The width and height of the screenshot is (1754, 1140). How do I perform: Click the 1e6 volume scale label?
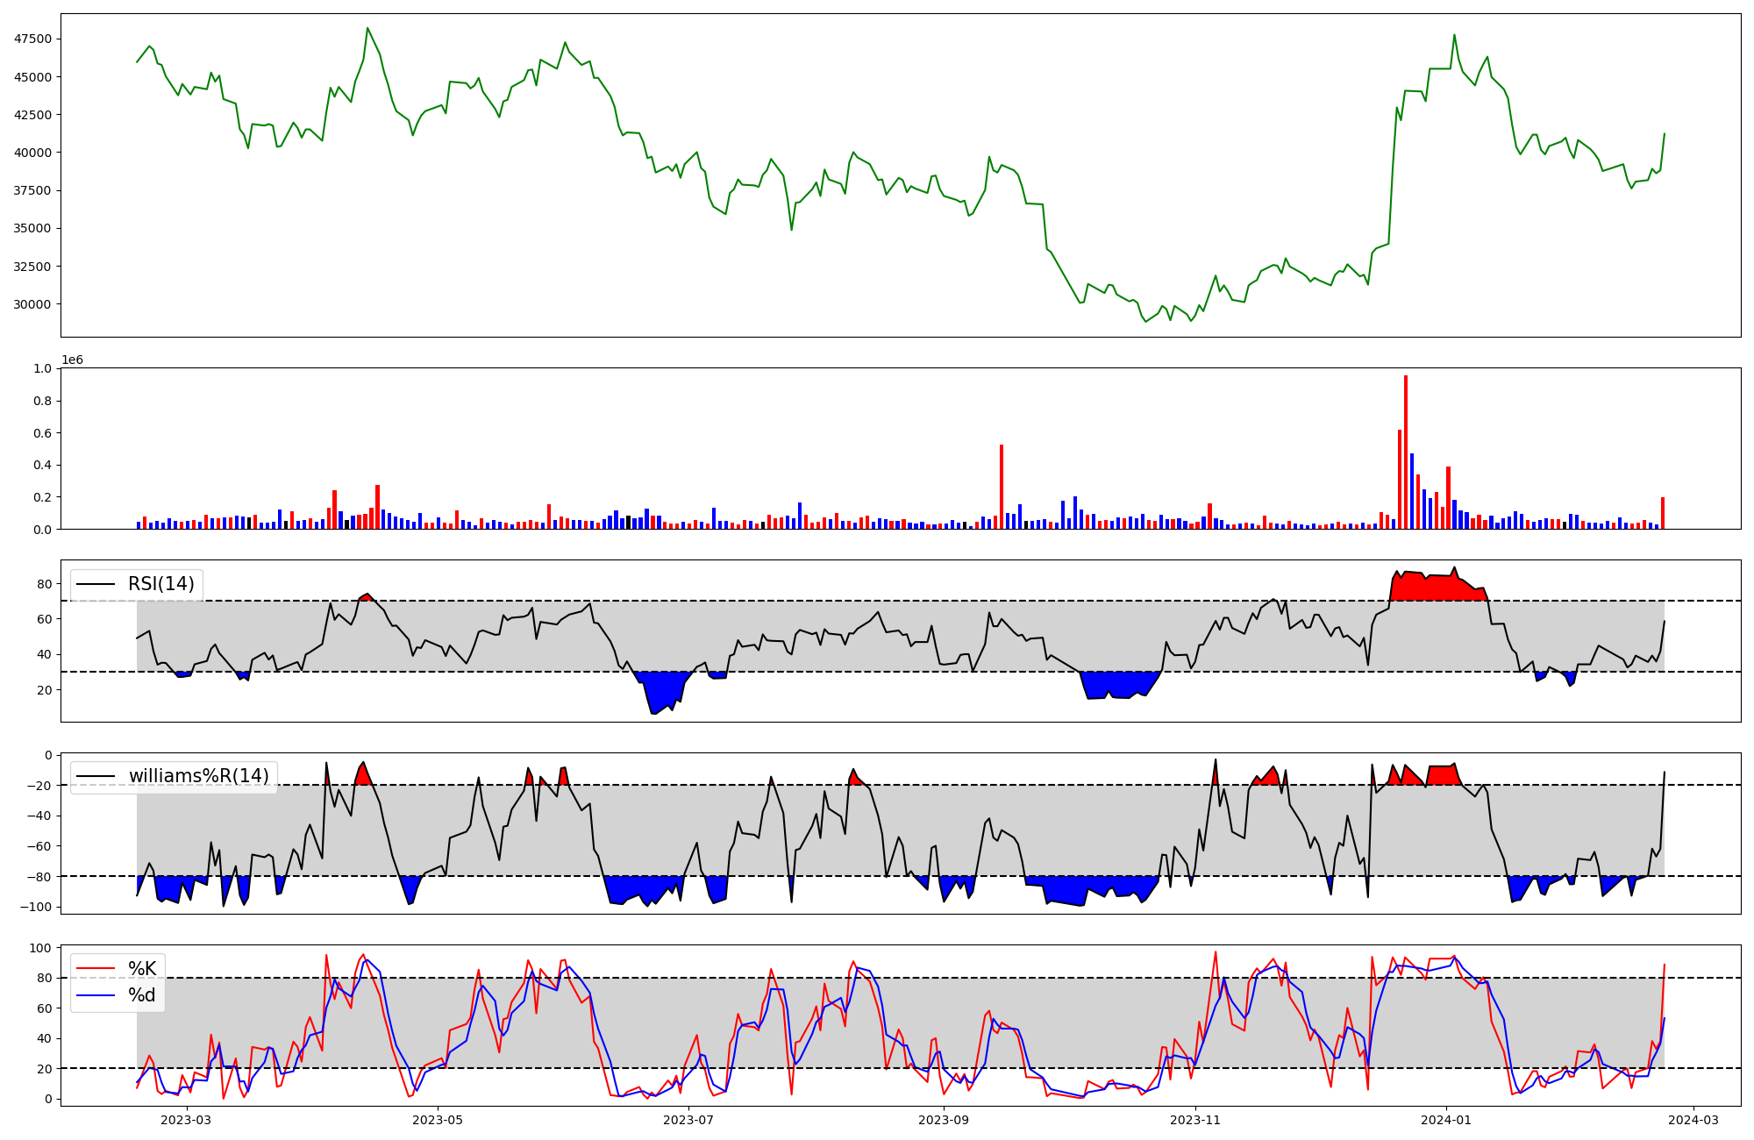tap(72, 360)
